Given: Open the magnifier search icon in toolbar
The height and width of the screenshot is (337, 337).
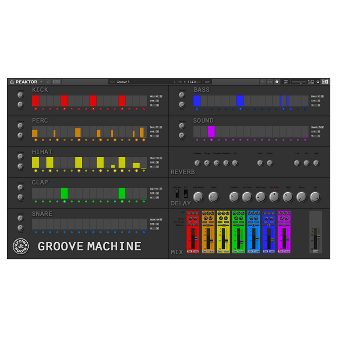Looking at the screenshot, I should 48,82.
